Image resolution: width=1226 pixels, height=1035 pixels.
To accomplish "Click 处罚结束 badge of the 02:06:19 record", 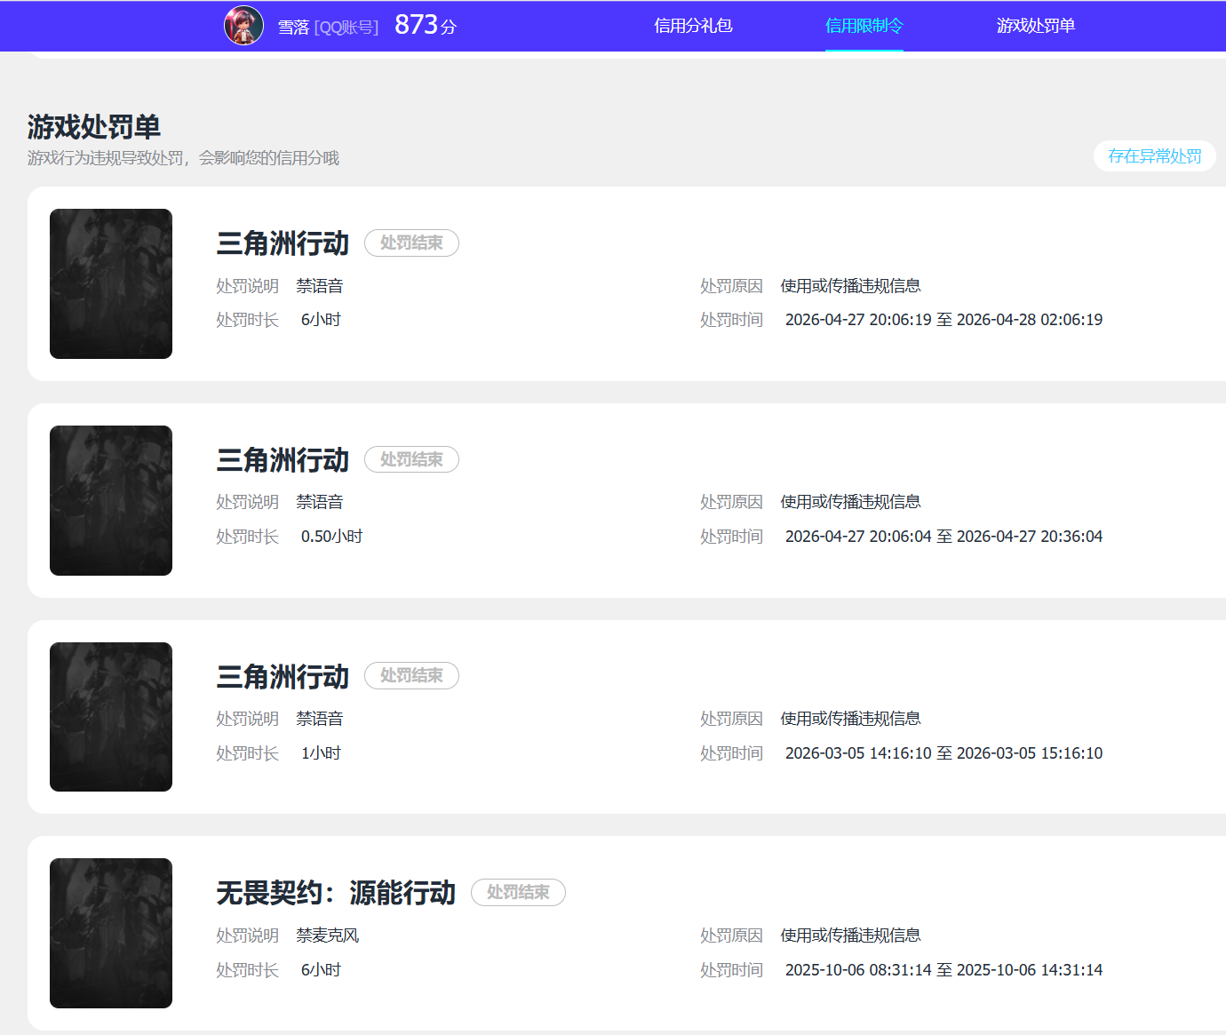I will coord(411,243).
